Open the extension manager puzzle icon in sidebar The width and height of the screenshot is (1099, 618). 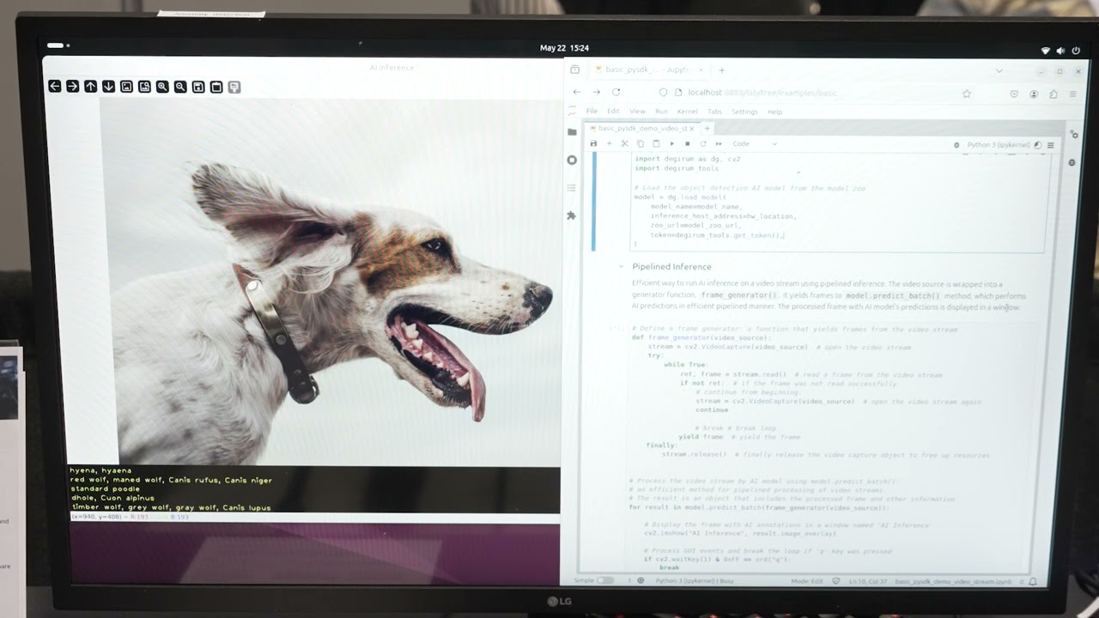tap(572, 215)
